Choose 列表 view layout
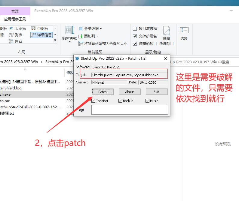This screenshot has width=239, height=201. point(16,35)
